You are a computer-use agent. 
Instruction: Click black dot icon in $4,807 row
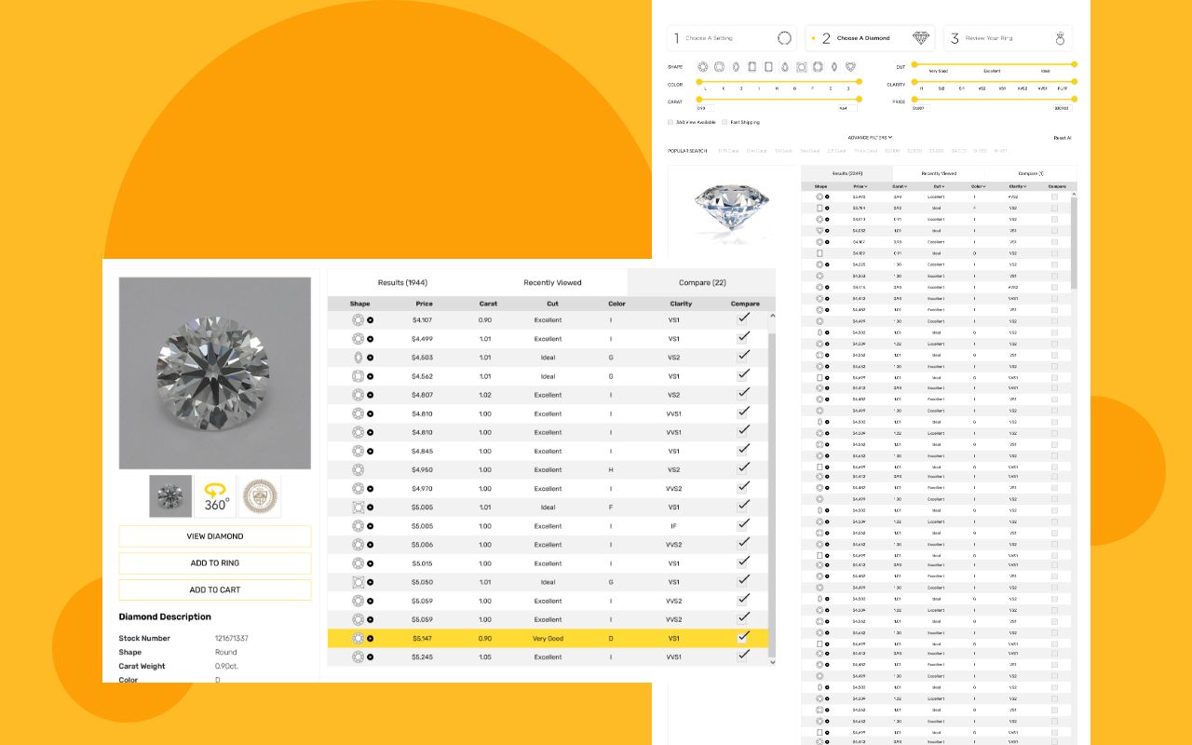click(370, 395)
